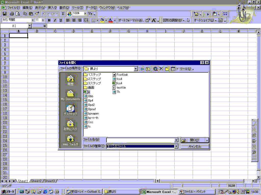Expand the zoom 100% dropdown
261x195 pixels.
point(85,13)
